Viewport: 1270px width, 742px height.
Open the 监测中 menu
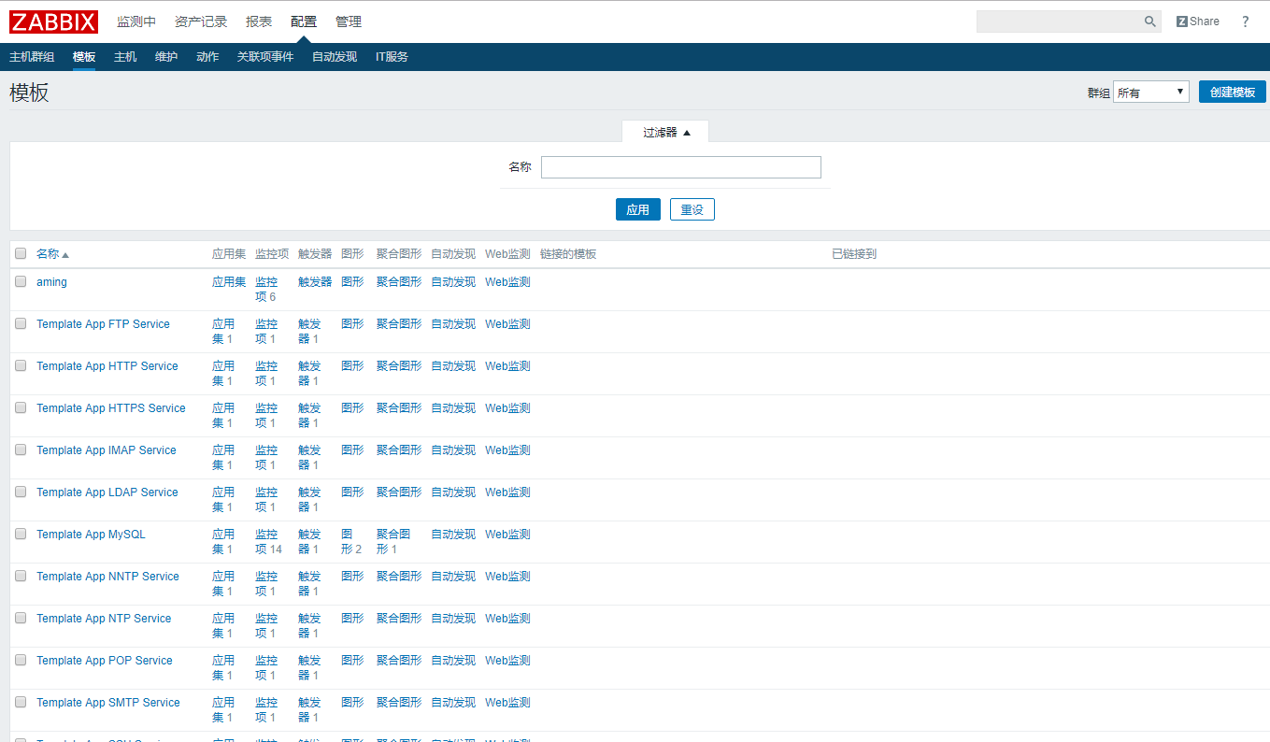click(136, 21)
